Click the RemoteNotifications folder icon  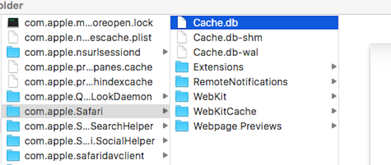182,82
